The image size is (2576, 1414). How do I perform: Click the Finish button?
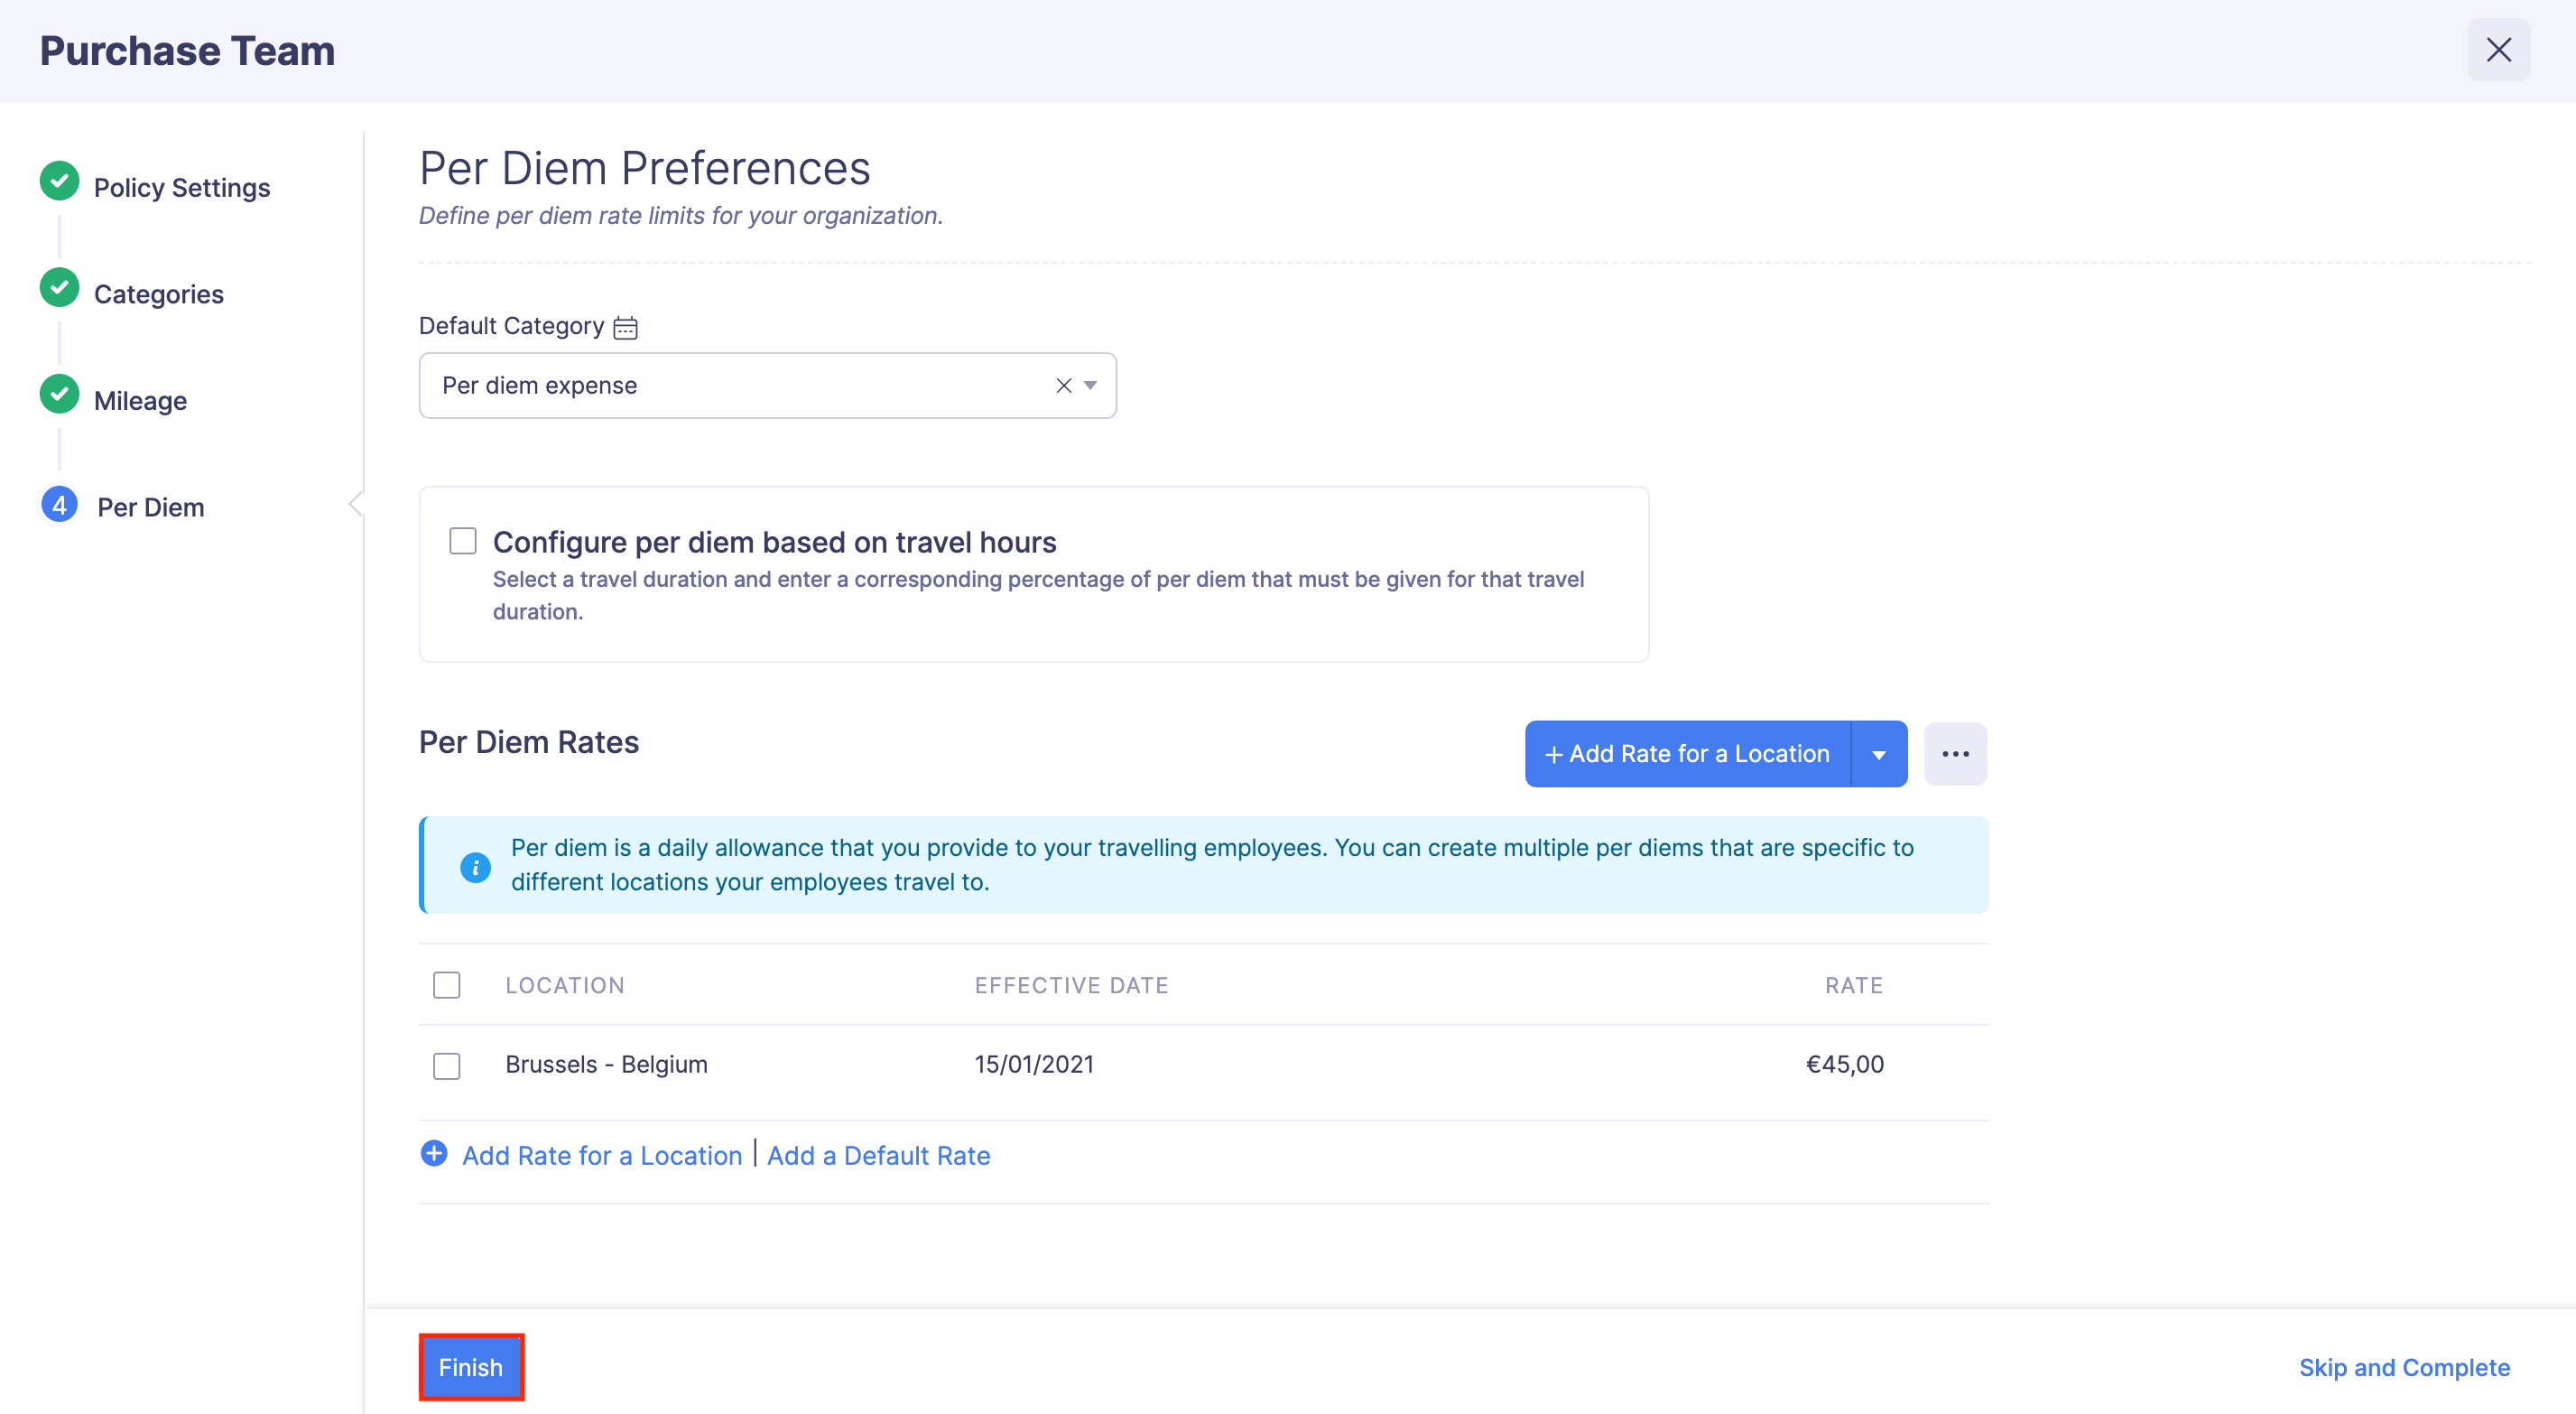(470, 1367)
